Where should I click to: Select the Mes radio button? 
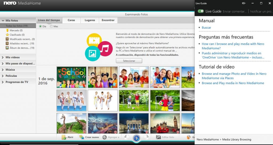click(51, 26)
